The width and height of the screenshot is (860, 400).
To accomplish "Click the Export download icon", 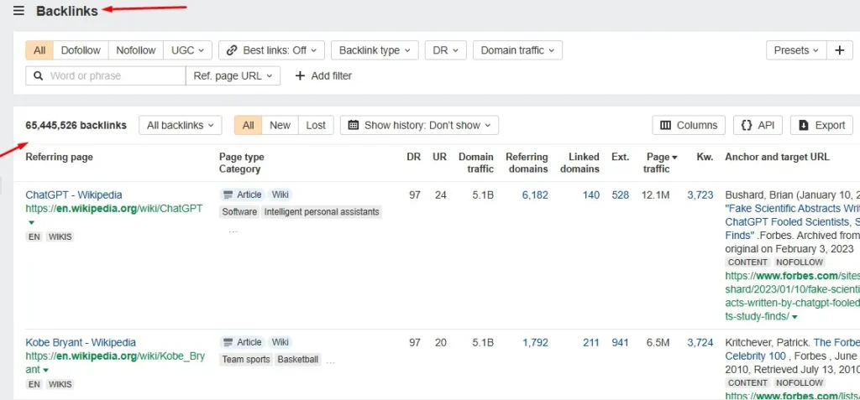I will pyautogui.click(x=804, y=125).
